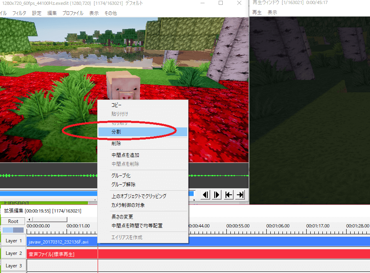Choose 削除 in the context menu

click(143, 143)
